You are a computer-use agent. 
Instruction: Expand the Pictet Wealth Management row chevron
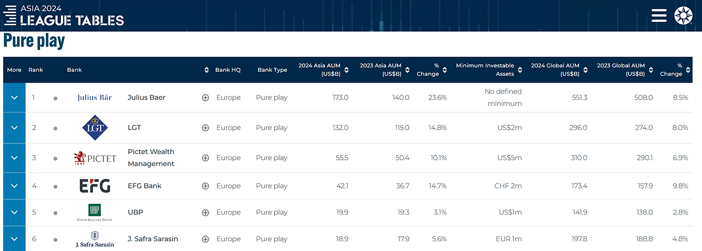[x=14, y=158]
